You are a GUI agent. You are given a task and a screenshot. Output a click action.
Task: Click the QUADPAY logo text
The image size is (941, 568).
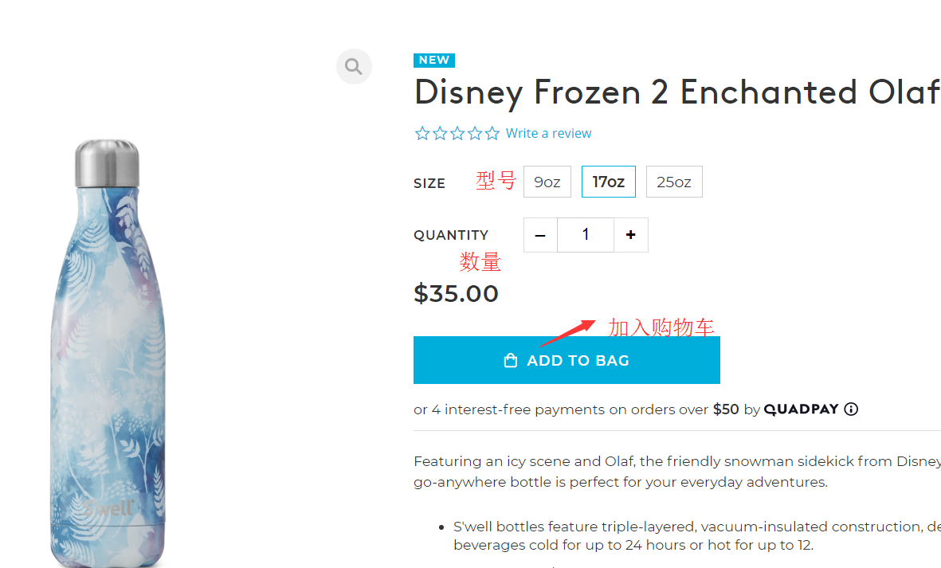pyautogui.click(x=801, y=409)
